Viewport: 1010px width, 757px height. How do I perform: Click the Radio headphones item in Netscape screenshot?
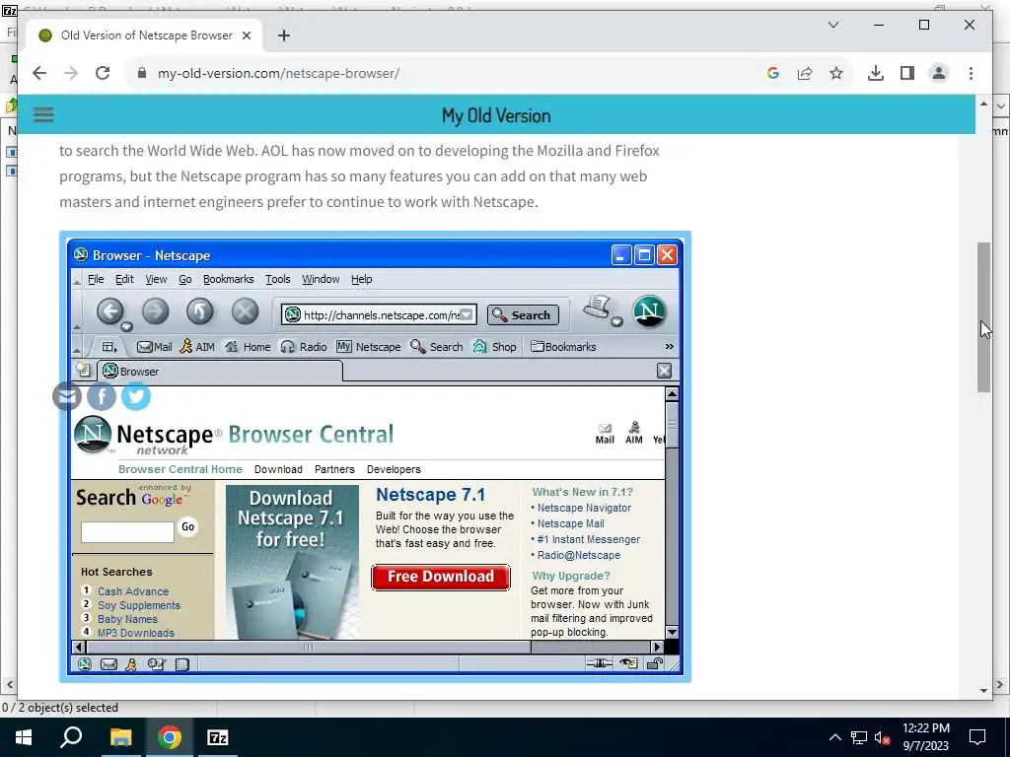click(304, 347)
